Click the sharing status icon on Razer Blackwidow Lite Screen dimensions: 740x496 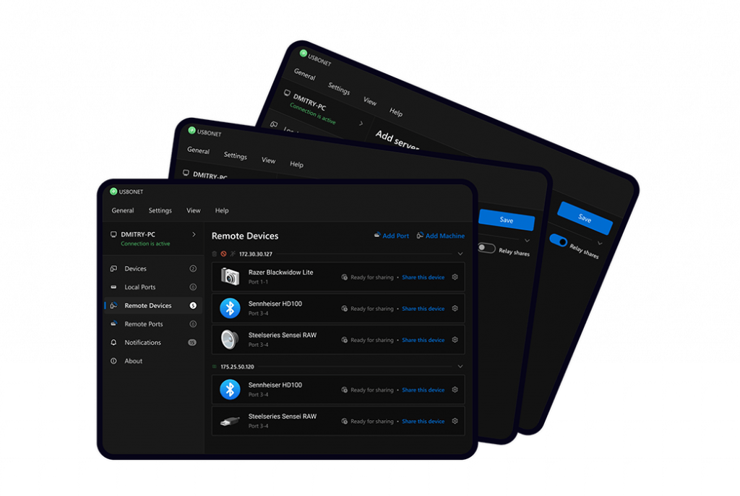click(345, 278)
